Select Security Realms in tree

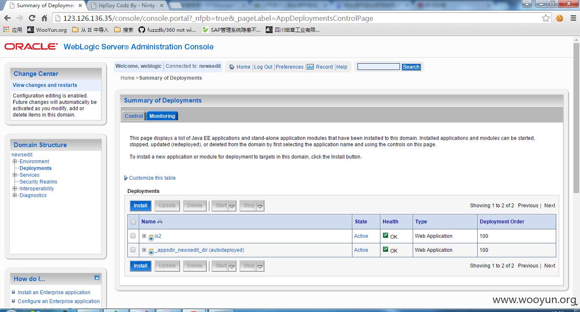click(x=38, y=182)
